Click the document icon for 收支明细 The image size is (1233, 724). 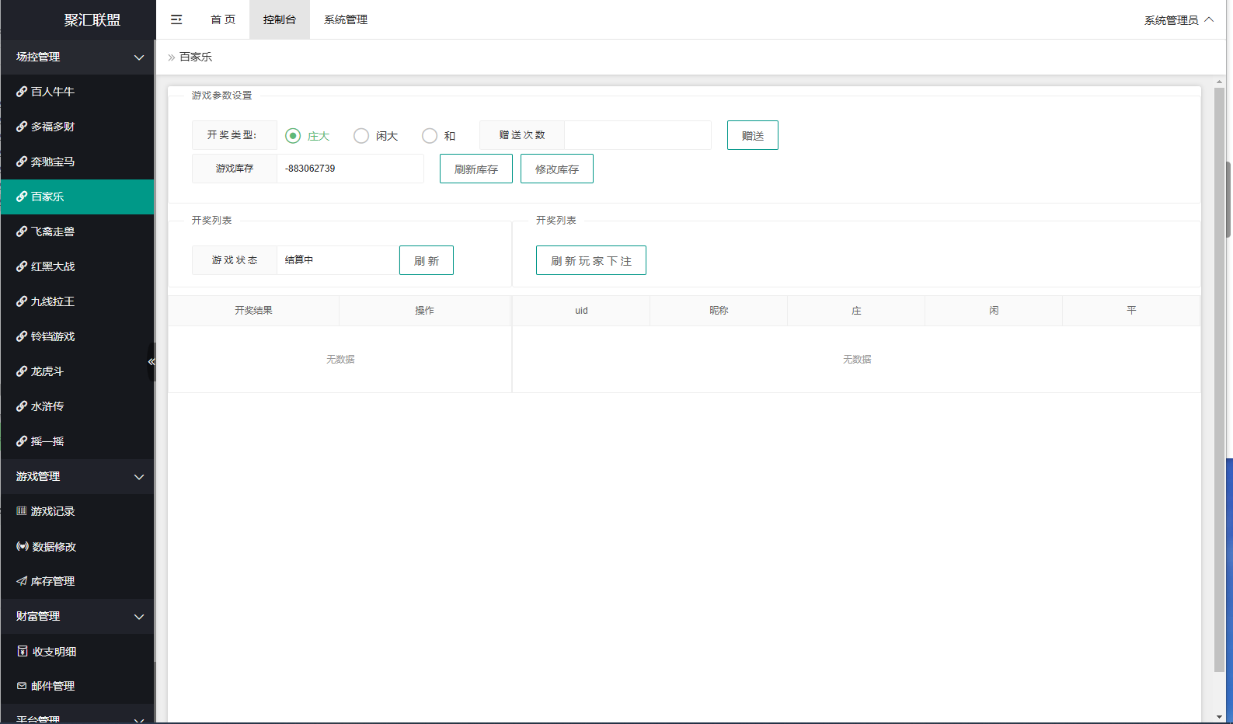coord(23,651)
